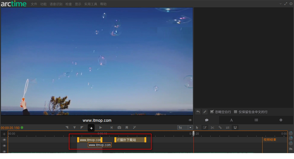Toggle subtitle preview eye icon below video

click(190, 120)
